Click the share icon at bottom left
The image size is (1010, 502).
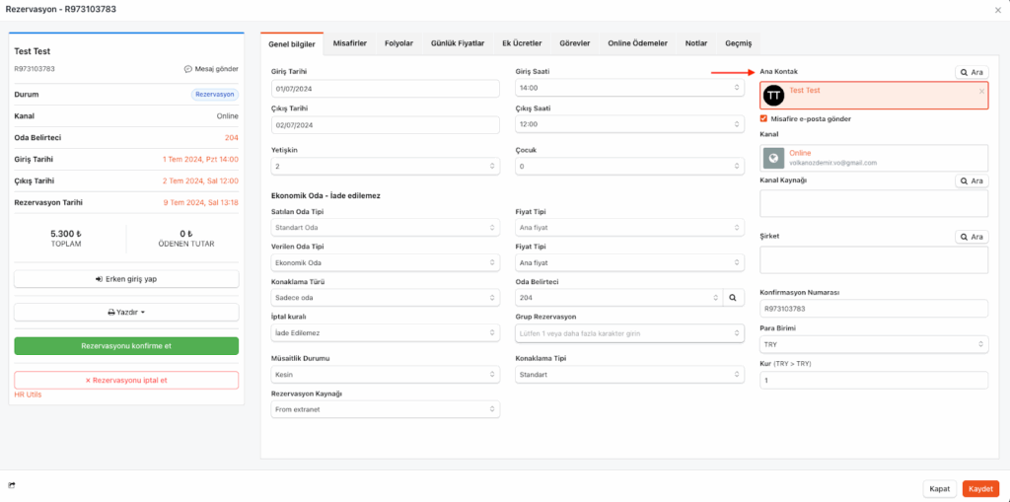tap(12, 485)
